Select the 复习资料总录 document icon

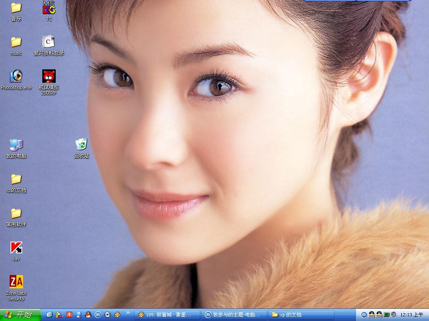[x=49, y=42]
